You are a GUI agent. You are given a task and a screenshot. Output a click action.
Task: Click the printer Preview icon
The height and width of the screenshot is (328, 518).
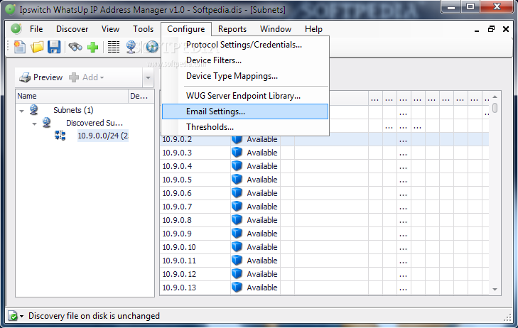click(x=25, y=77)
